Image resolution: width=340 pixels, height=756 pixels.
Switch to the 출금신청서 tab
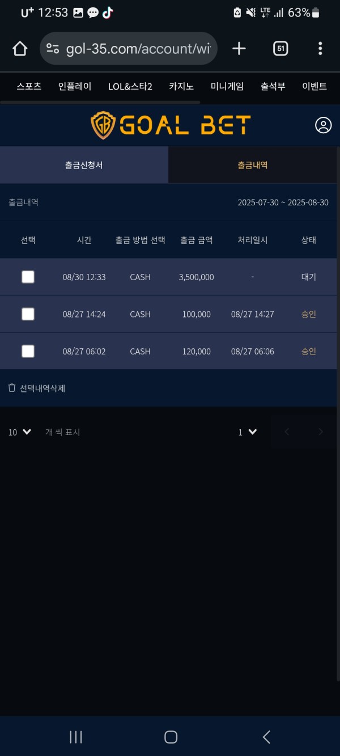[x=84, y=164]
